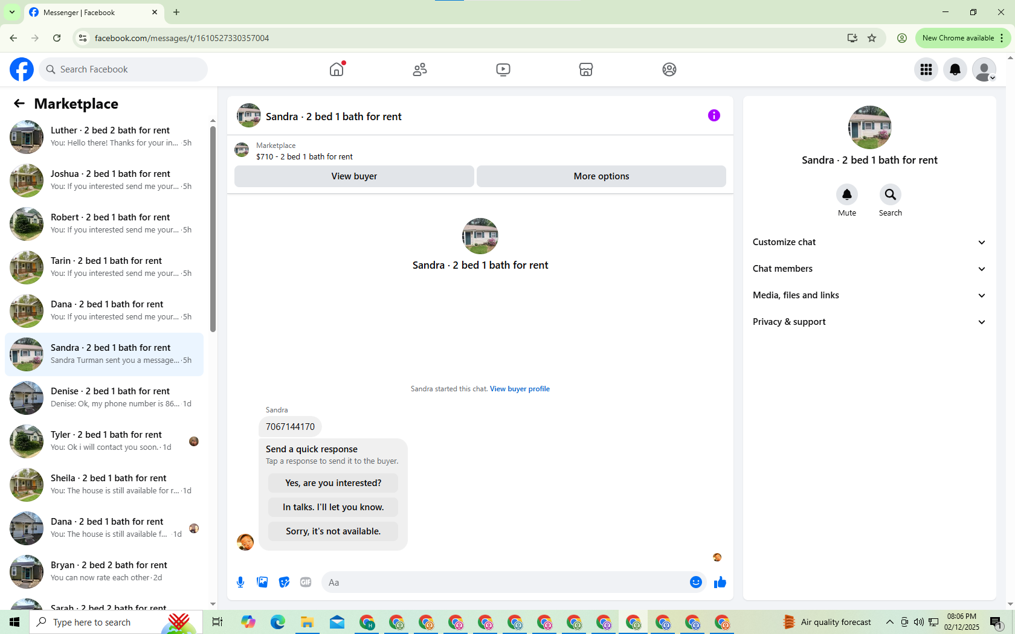
Task: Click the conversation list scrollbar
Action: [x=213, y=229]
